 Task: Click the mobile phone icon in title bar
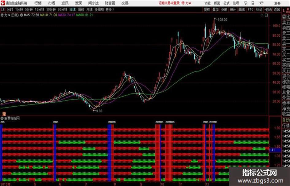click(253, 3)
